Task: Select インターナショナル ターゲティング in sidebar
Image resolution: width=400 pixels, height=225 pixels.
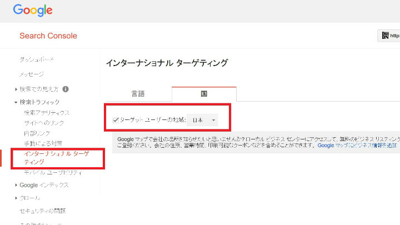Action: (57, 158)
